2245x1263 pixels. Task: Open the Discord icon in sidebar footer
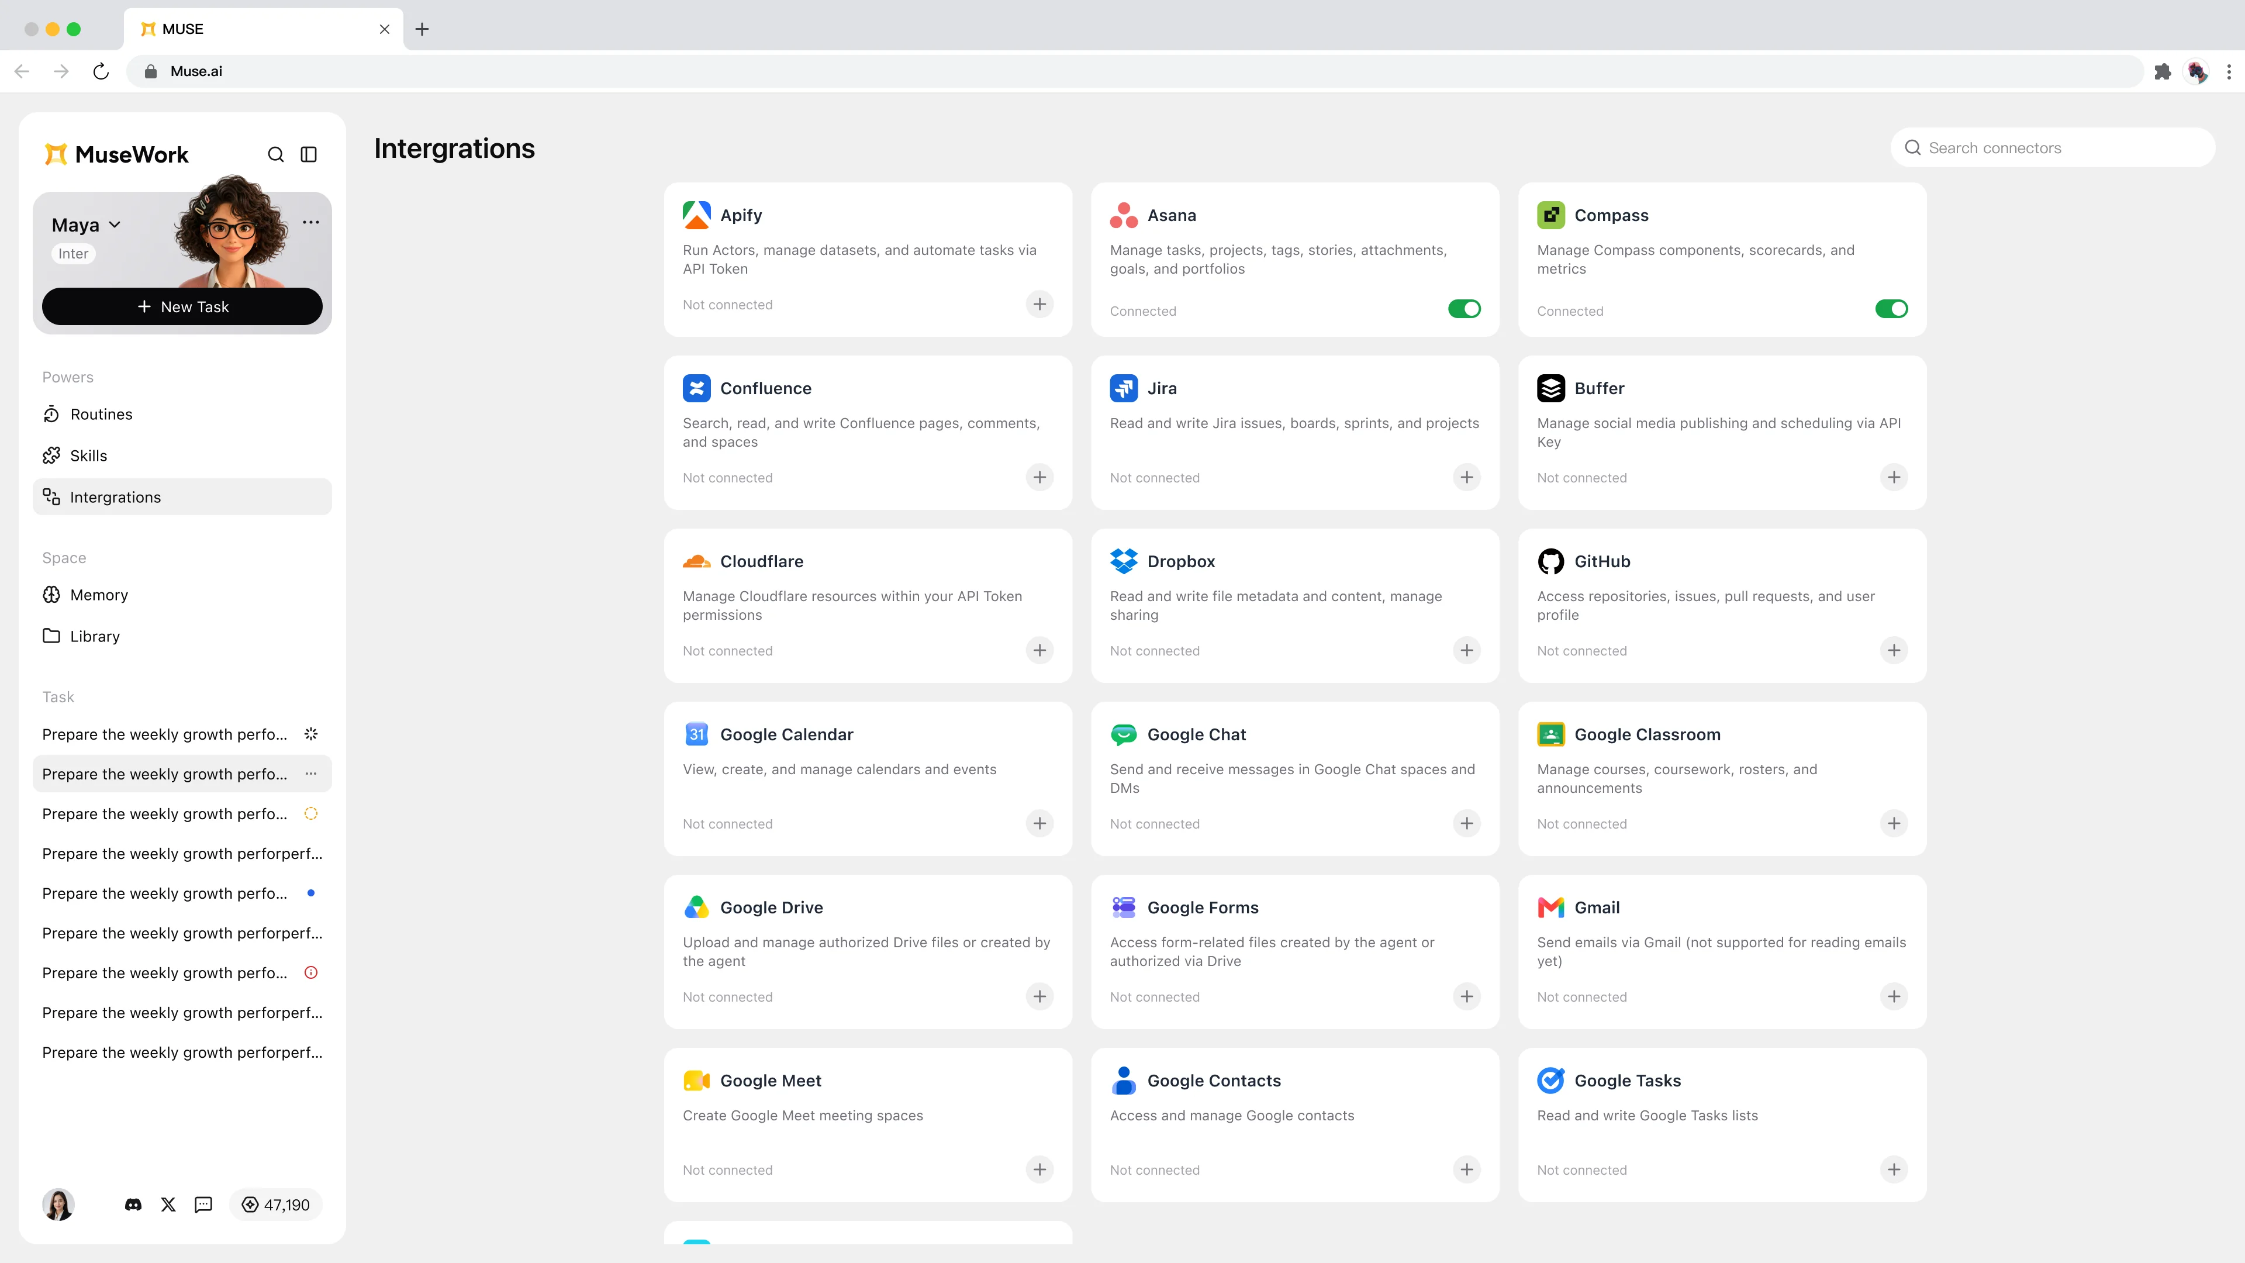click(x=133, y=1205)
